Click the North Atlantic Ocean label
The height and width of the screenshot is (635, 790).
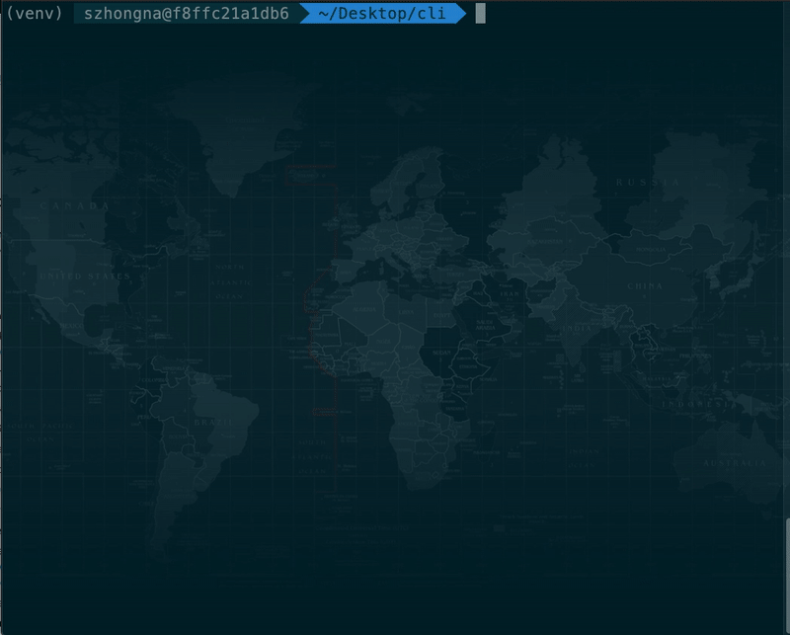point(231,281)
